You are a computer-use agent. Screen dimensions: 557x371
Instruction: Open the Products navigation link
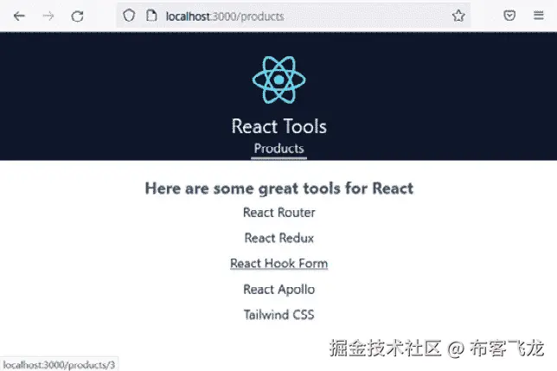pos(278,149)
